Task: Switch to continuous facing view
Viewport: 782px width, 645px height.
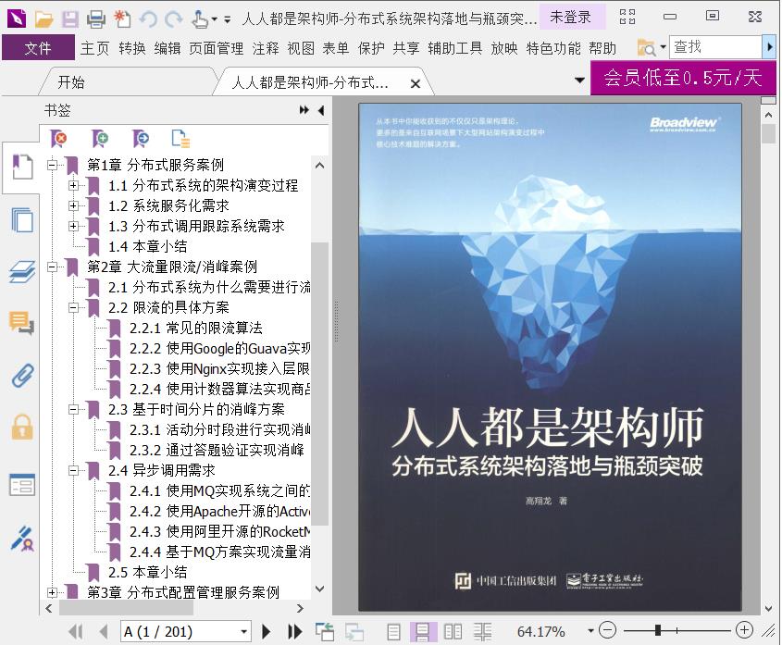Action: coord(482,631)
